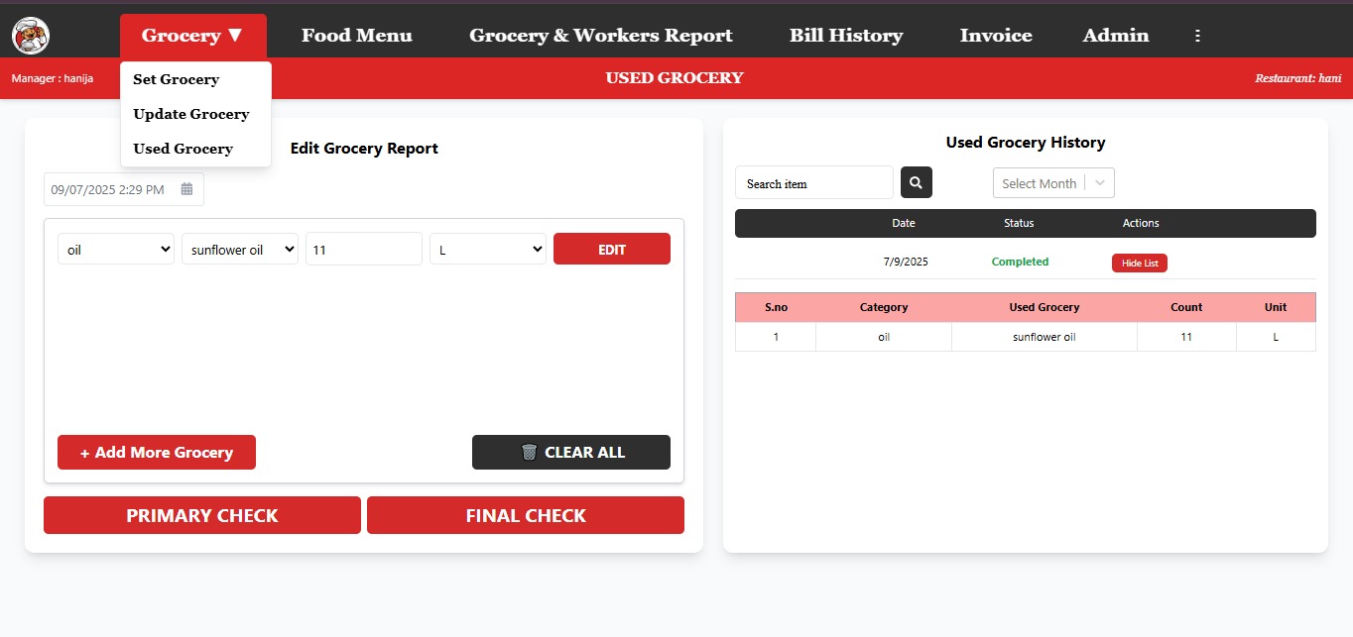Click the quantity field showing 11
The height and width of the screenshot is (637, 1353).
click(363, 250)
